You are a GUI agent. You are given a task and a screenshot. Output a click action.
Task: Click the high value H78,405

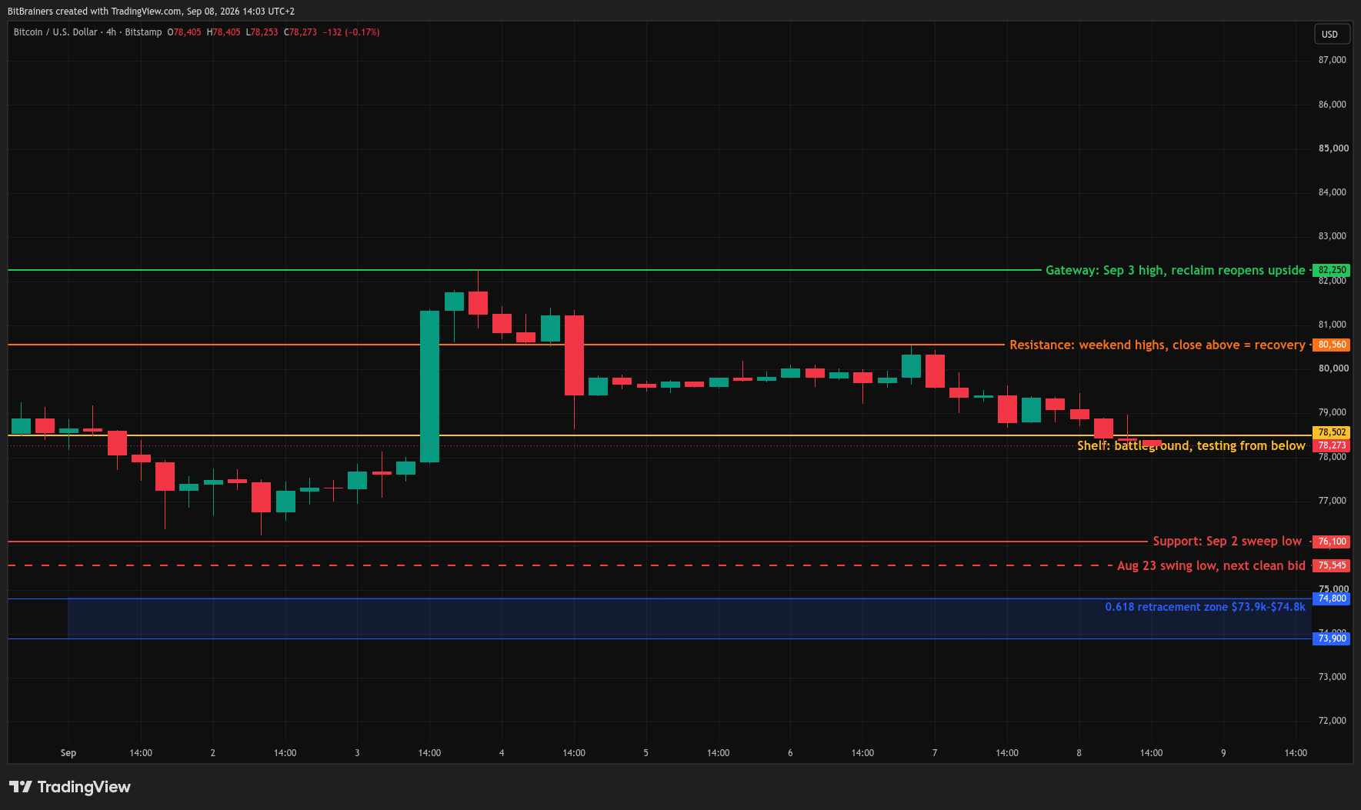click(224, 32)
